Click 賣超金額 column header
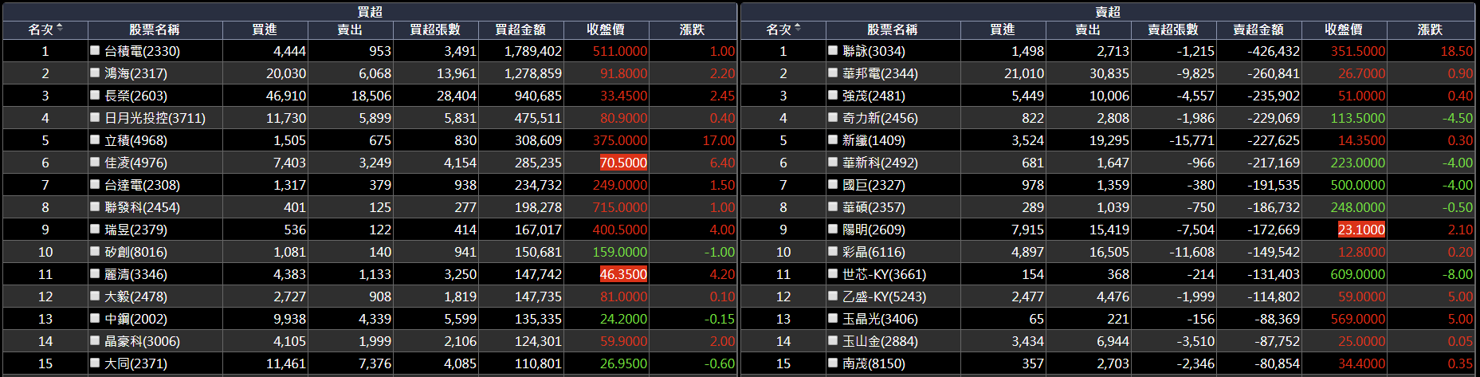This screenshot has height=377, width=1480. click(1258, 29)
